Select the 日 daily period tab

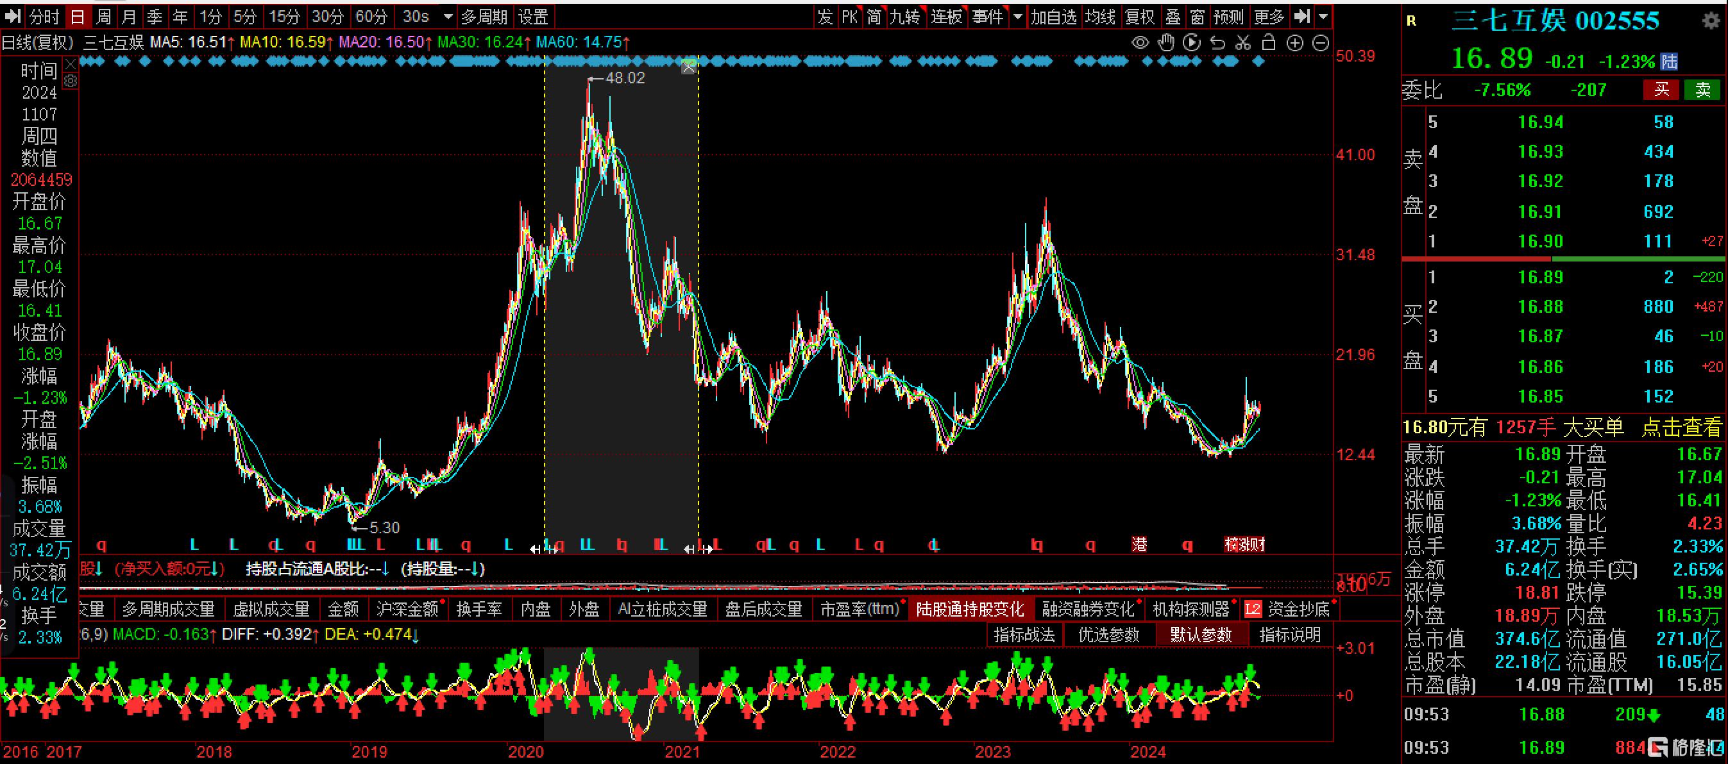pos(78,17)
